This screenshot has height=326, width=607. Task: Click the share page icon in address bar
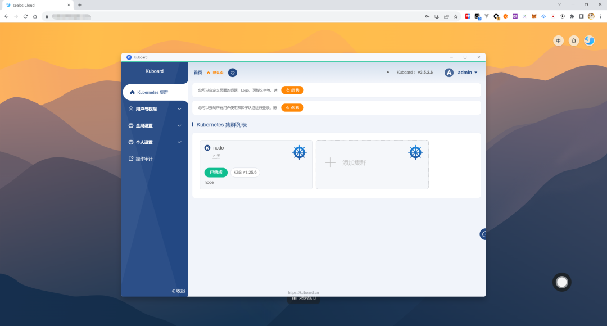pos(446,16)
